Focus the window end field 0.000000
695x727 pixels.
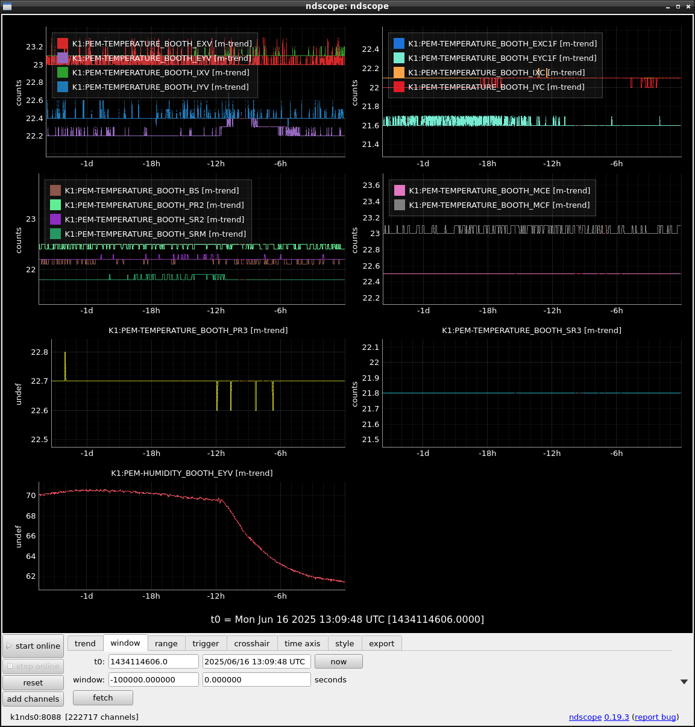point(257,679)
